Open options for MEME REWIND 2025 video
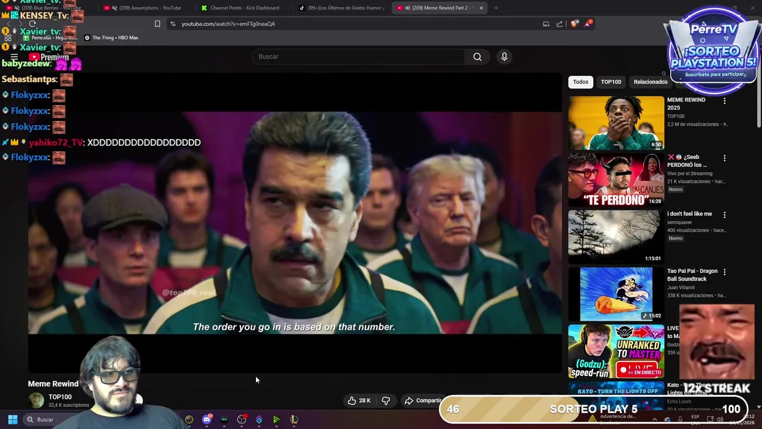 point(724,101)
